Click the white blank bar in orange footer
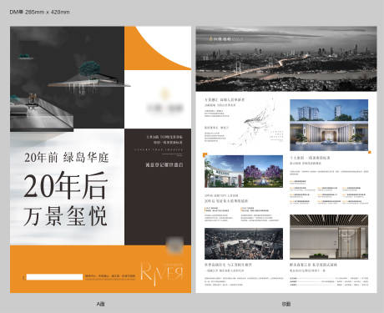Image resolution: width=384 pixels, height=313 pixels. [x=54, y=277]
